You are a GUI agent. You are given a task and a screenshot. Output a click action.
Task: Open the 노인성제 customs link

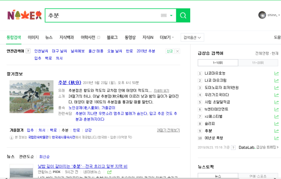pos(84,108)
